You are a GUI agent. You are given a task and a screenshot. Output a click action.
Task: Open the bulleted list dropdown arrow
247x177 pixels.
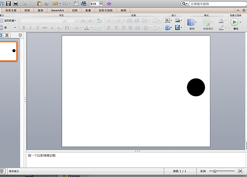(x=114, y=21)
